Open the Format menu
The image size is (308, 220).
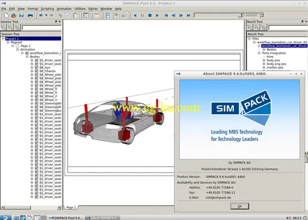[x=32, y=9]
